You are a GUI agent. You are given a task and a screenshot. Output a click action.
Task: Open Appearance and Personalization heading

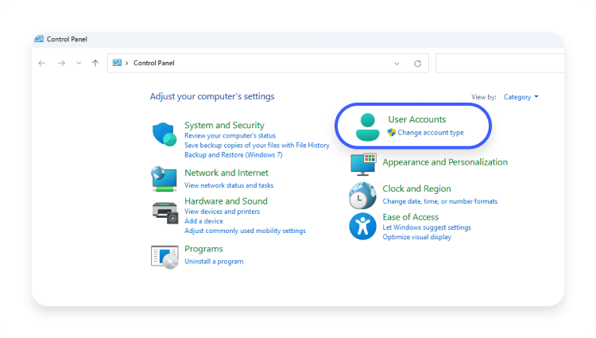pos(445,162)
